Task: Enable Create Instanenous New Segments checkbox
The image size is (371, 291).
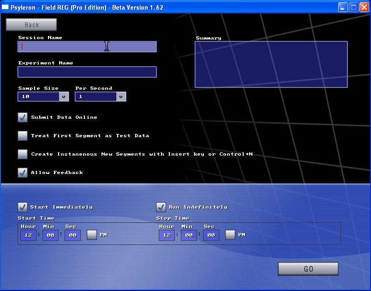Action: [23, 154]
